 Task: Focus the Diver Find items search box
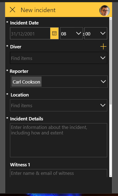(55, 58)
